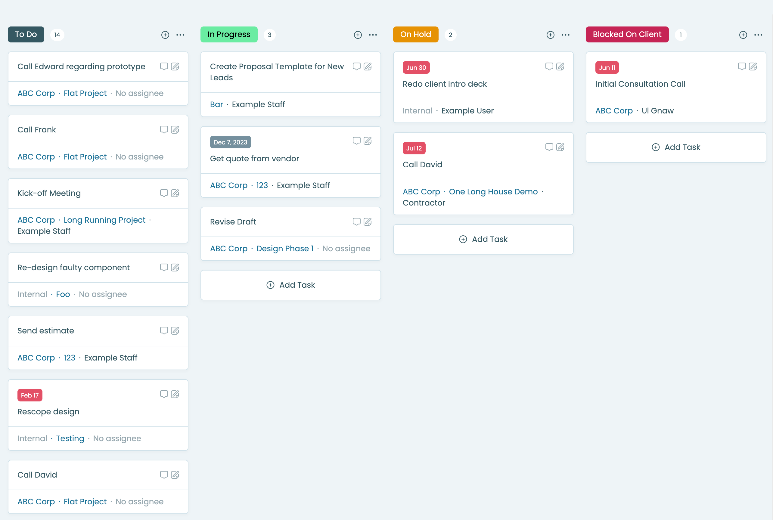Open comments on "Call Edward regarding prototype" card
Image resolution: width=773 pixels, height=520 pixels.
click(164, 66)
